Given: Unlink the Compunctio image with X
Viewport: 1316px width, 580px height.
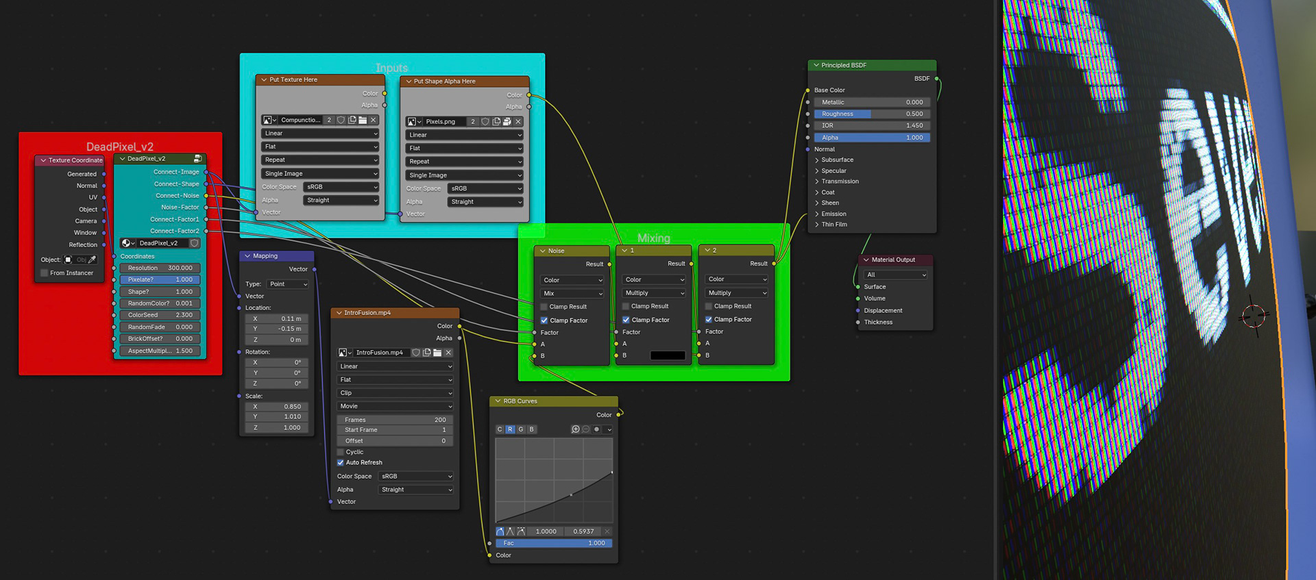Looking at the screenshot, I should click(374, 120).
